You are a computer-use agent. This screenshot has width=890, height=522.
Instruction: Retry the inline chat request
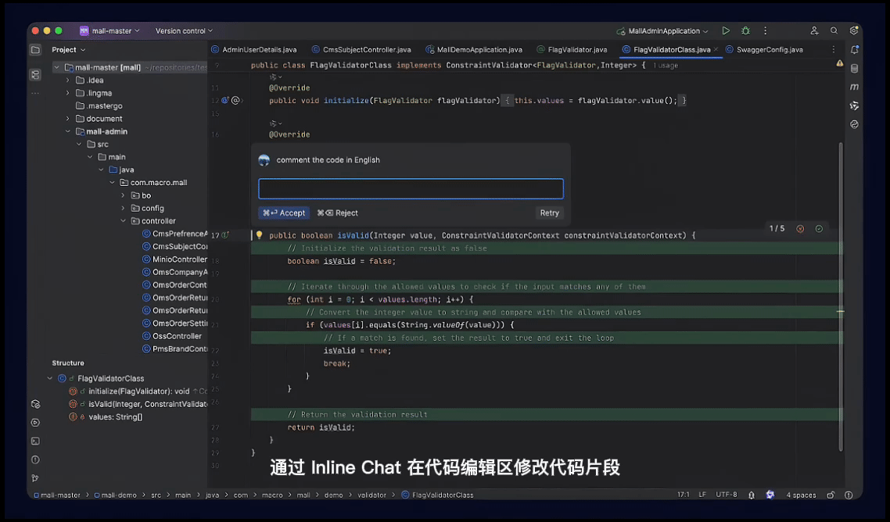(550, 213)
